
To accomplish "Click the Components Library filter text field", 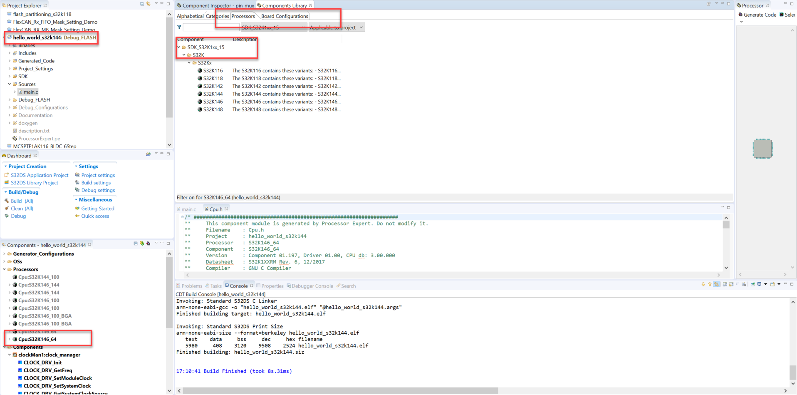I will click(x=210, y=27).
